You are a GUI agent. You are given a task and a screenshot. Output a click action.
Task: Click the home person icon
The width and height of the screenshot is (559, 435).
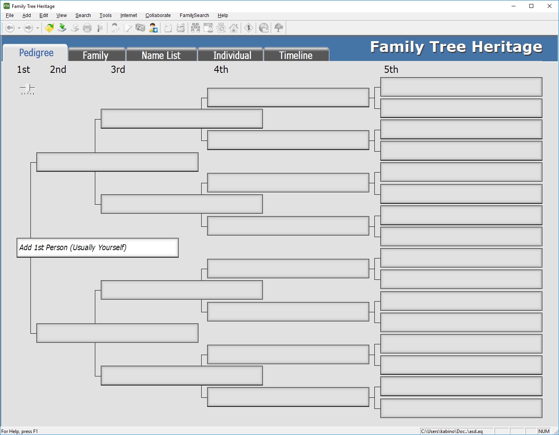click(x=234, y=28)
